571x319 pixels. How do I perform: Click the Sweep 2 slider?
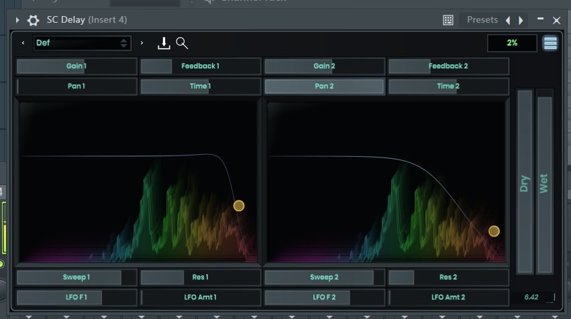coord(324,277)
